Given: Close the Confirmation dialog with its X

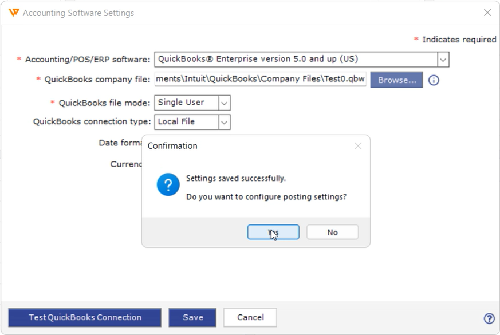Looking at the screenshot, I should pyautogui.click(x=358, y=146).
